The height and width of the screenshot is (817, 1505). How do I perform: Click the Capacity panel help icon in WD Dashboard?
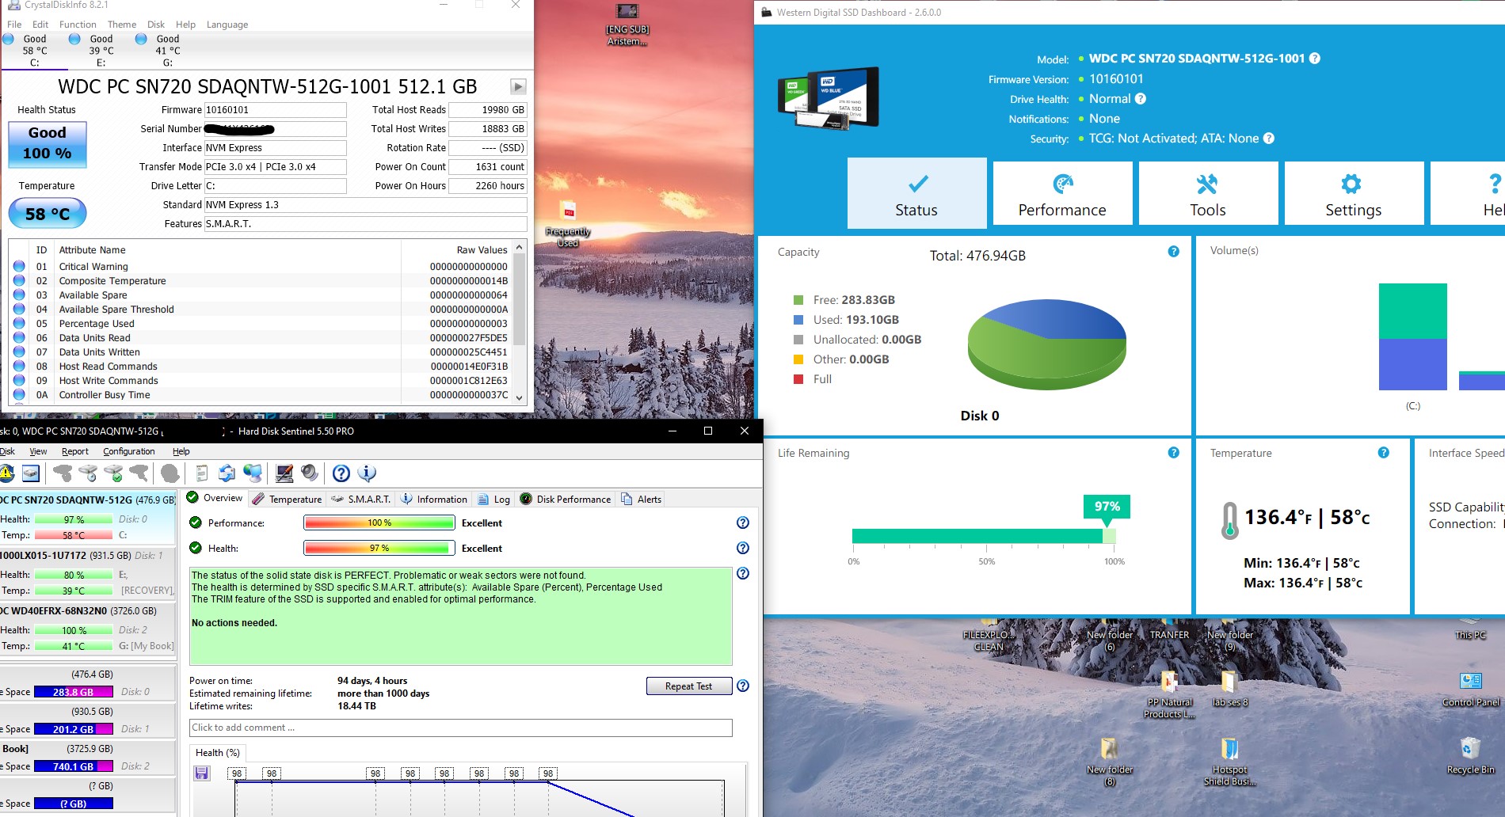coord(1174,252)
